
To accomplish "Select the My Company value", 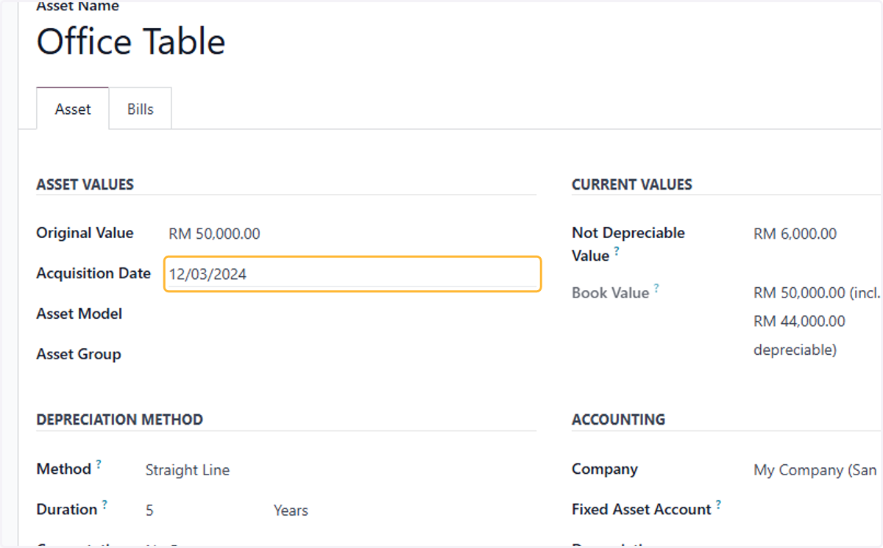I will click(x=815, y=470).
